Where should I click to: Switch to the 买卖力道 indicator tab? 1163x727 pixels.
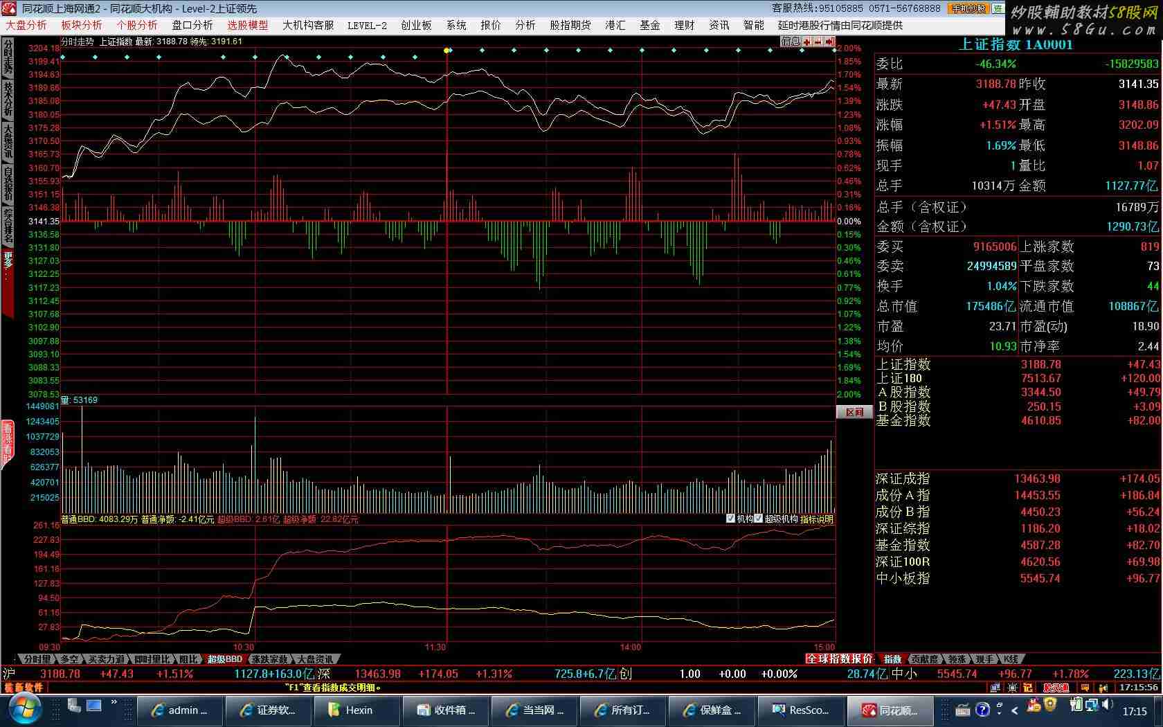(106, 659)
